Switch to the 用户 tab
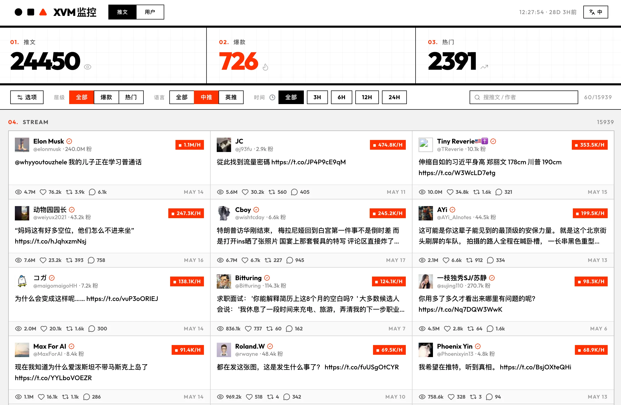The image size is (621, 405). [150, 12]
